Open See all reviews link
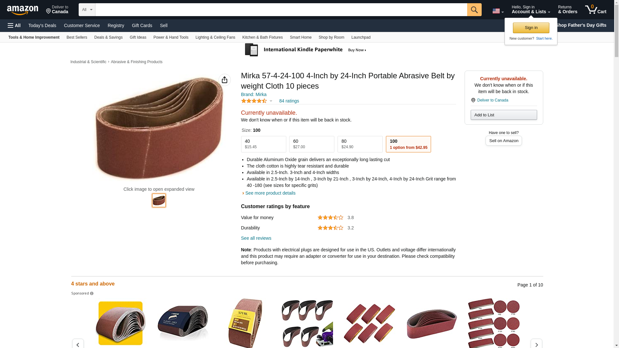 coord(256,238)
